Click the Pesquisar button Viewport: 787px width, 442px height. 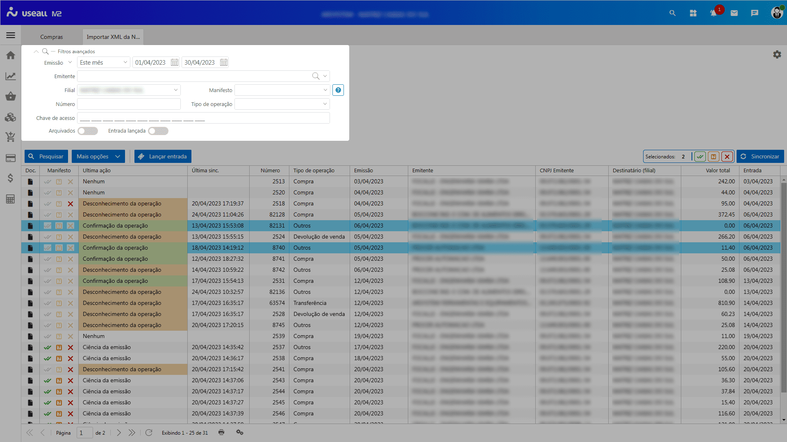click(x=46, y=157)
